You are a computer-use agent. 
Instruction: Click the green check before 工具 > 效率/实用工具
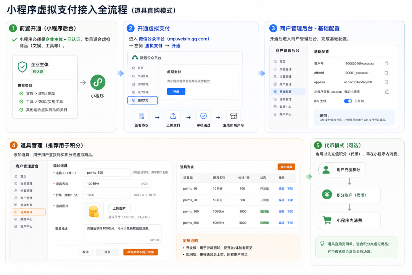[x=21, y=102]
